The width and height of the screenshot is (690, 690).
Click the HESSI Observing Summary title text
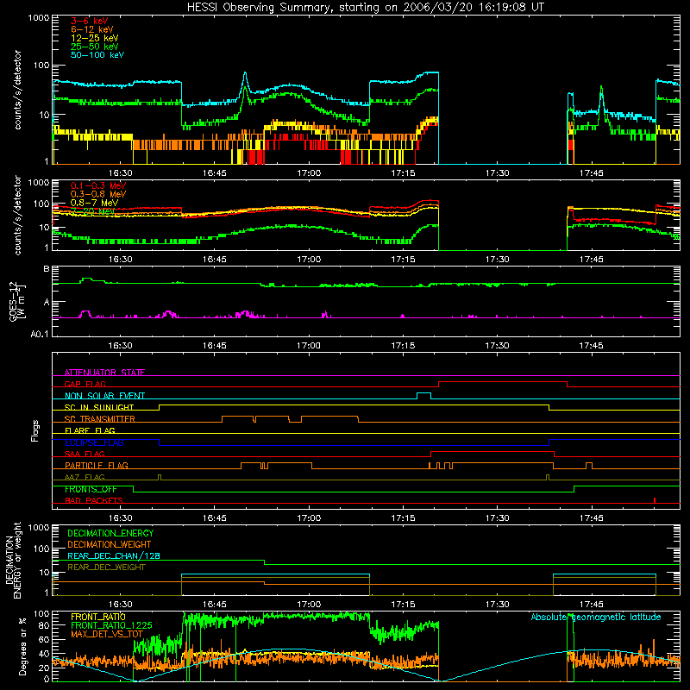(x=366, y=7)
